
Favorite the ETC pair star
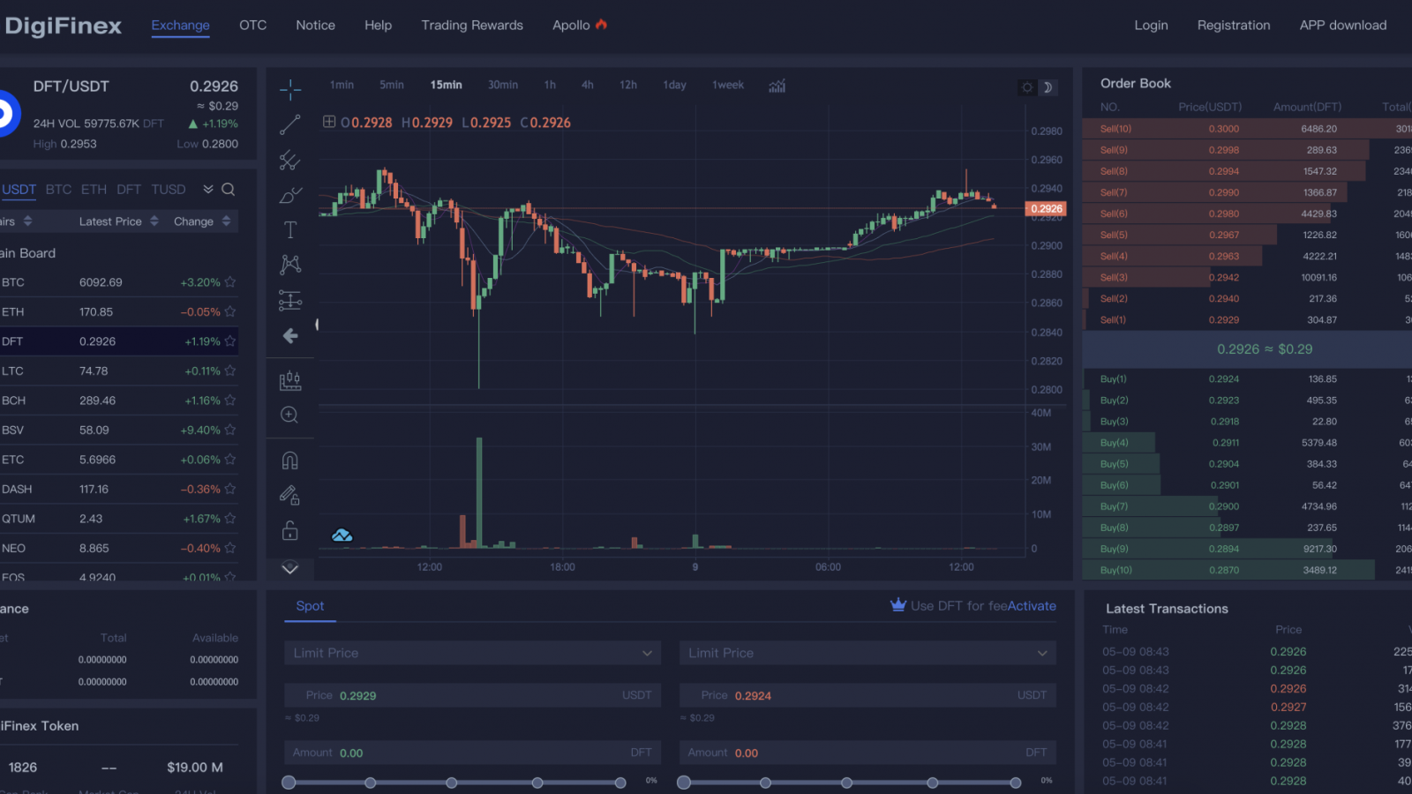[230, 460]
